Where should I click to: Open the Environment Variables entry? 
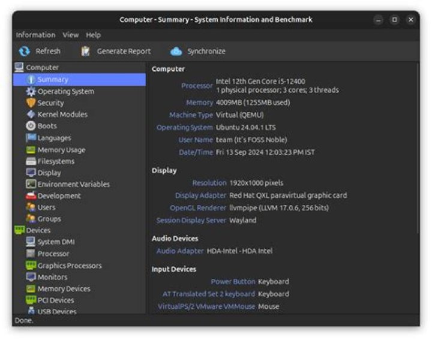coord(74,184)
